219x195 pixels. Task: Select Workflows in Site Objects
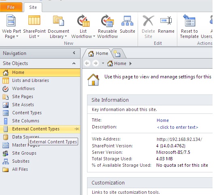point(40,88)
